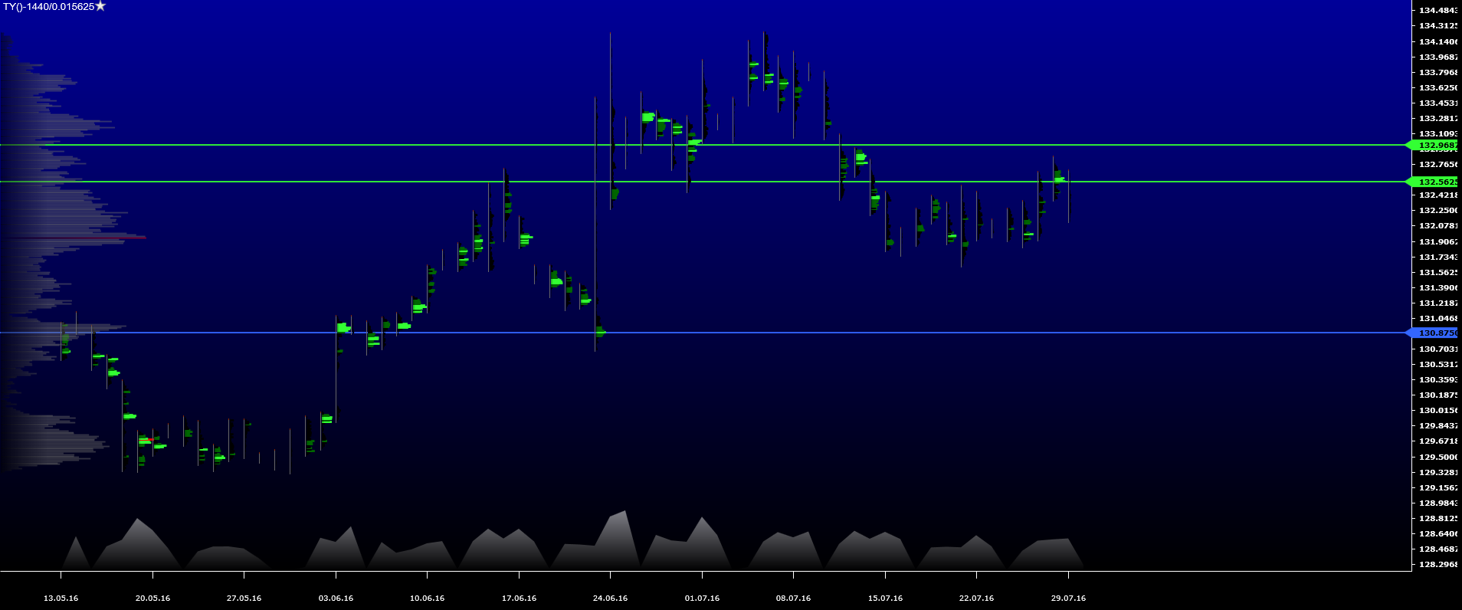This screenshot has width=1462, height=610.
Task: Click the red point-of-control line in volume profile
Action: coord(77,238)
